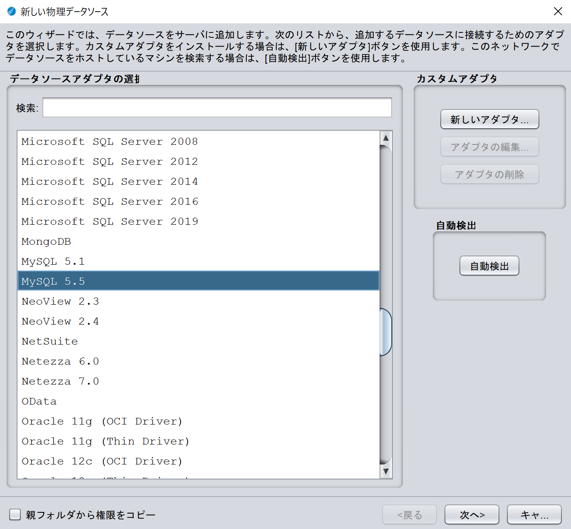Select Microsoft SQL Server 2016 adapter

pos(199,201)
